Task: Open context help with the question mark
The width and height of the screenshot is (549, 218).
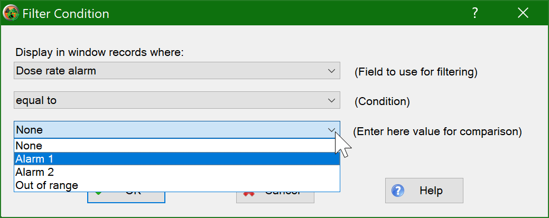Action: (x=475, y=13)
